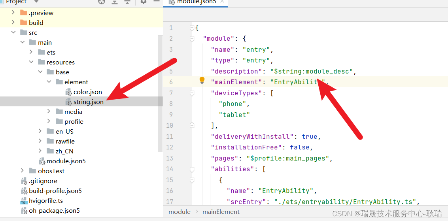Click the Project tool window title

pos(16,2)
